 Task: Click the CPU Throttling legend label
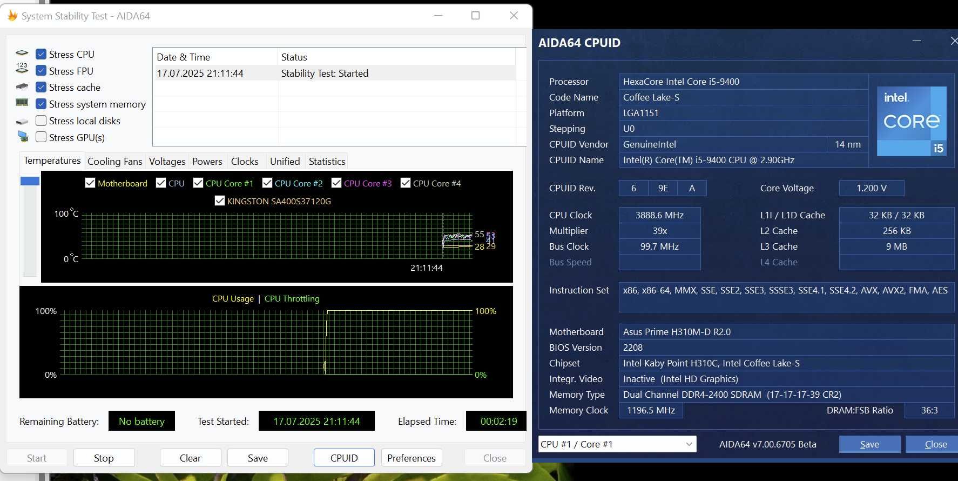[x=292, y=298]
